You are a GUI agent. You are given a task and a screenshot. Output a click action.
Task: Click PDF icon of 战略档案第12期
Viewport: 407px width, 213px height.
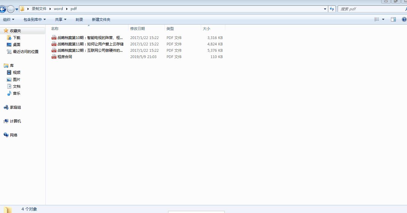[x=54, y=50]
